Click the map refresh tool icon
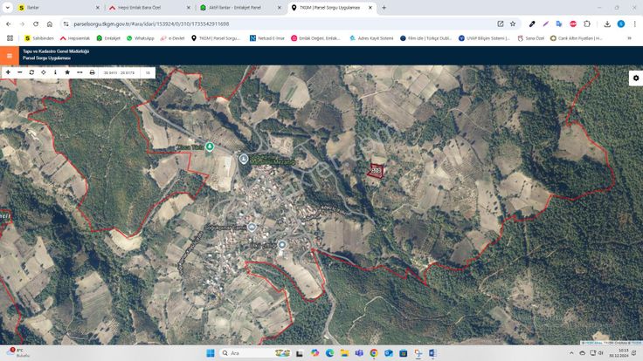 click(31, 72)
